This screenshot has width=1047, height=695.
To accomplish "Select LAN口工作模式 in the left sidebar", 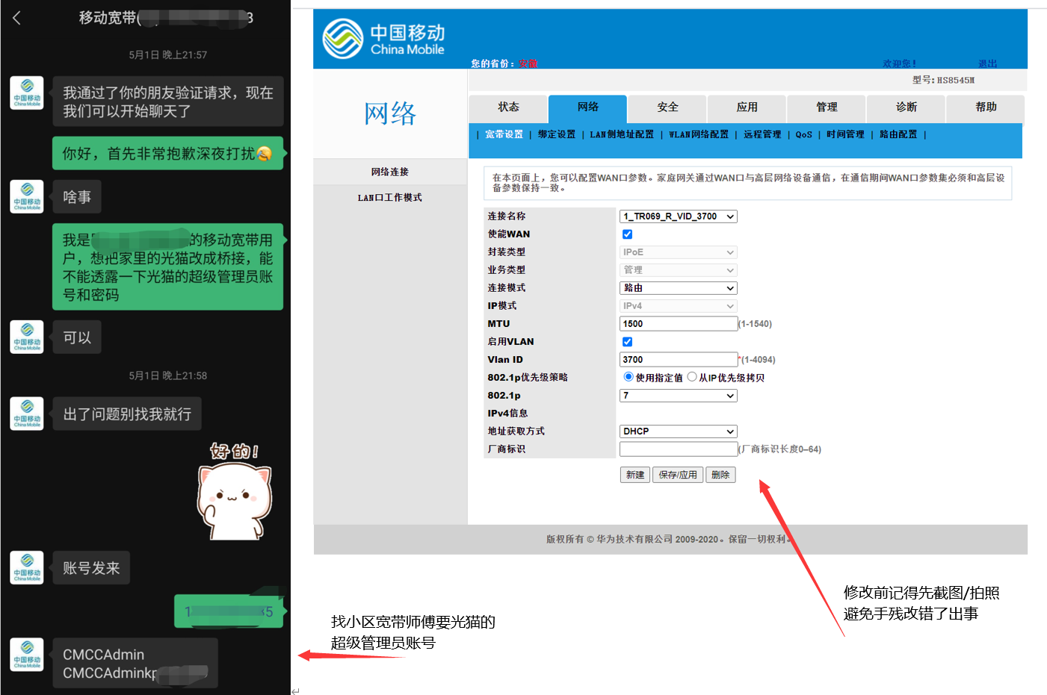I will [390, 198].
